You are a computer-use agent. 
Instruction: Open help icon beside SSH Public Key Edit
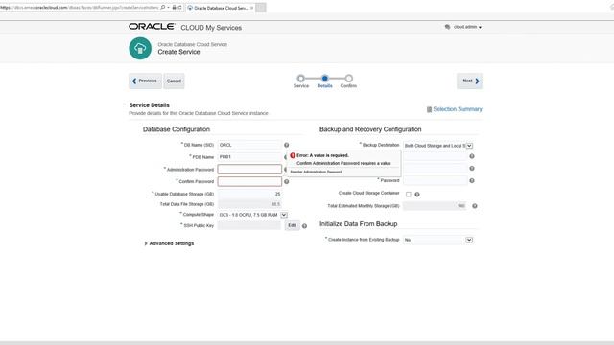point(304,226)
